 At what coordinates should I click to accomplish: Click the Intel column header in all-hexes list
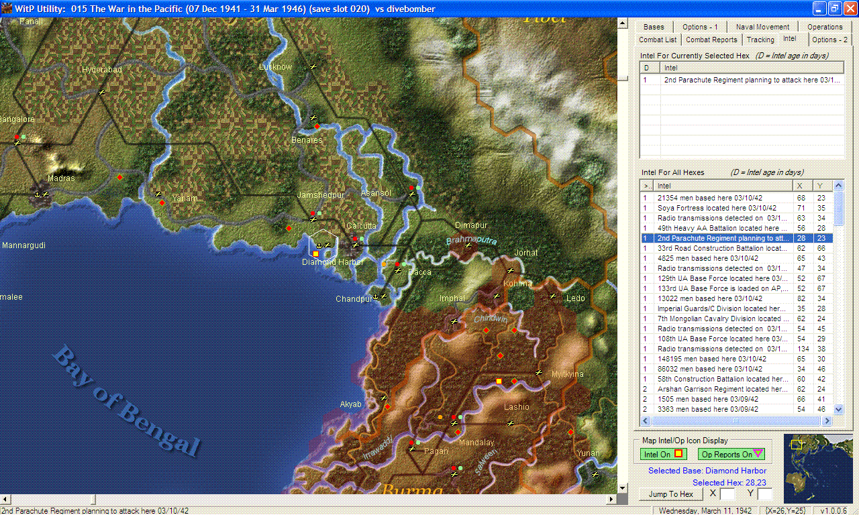click(x=723, y=186)
